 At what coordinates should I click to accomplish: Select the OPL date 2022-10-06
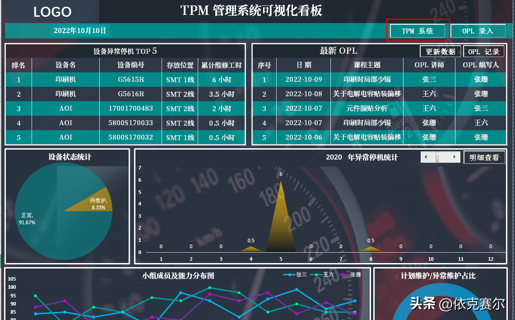(x=304, y=137)
